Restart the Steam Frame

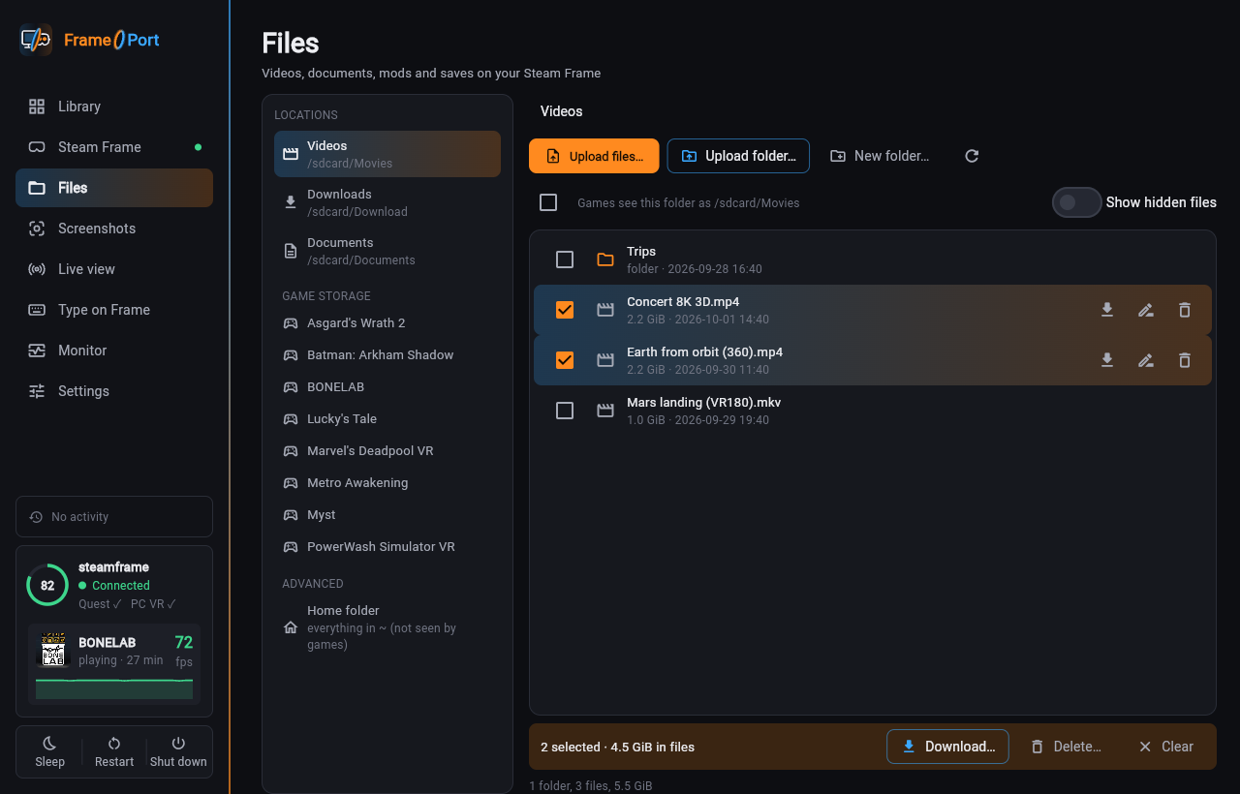pyautogui.click(x=114, y=751)
